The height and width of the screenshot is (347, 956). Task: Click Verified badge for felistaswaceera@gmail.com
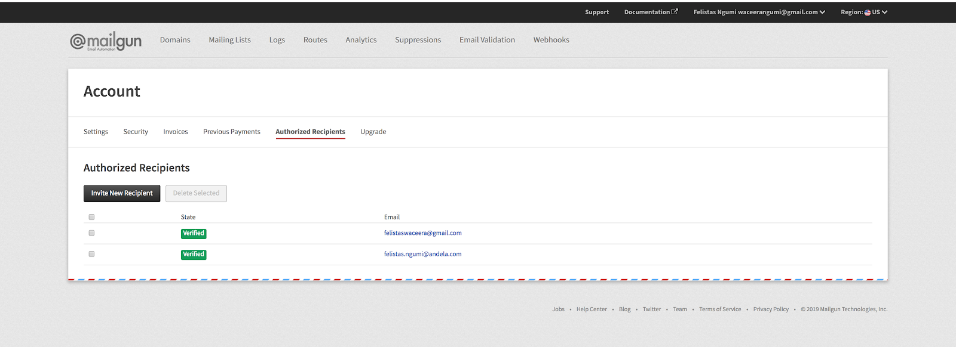pos(194,234)
